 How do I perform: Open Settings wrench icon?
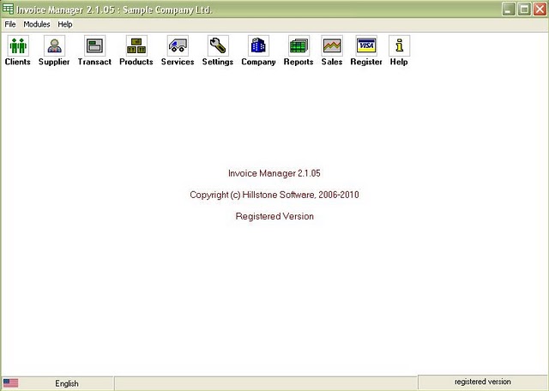[218, 45]
